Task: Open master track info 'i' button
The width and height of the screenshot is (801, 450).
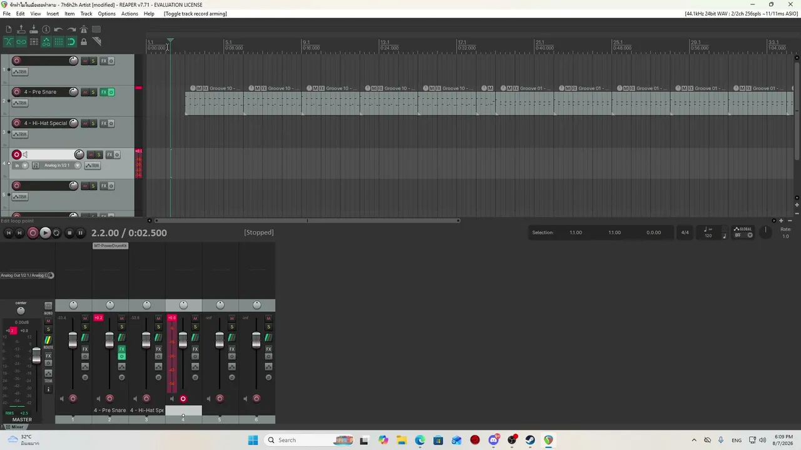Action: 48,389
